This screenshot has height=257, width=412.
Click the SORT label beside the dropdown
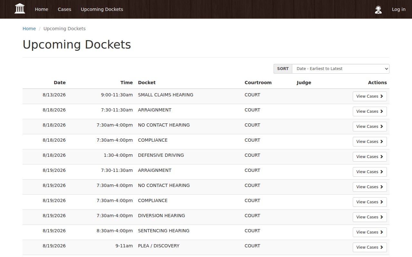pos(283,69)
